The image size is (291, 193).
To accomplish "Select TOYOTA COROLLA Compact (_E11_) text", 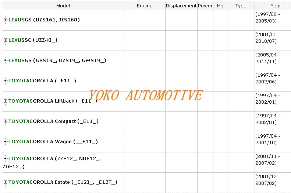I will pos(53,121).
